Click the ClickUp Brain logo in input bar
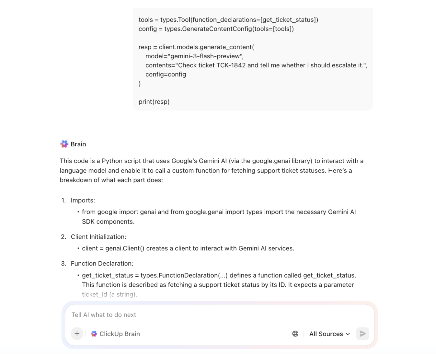The width and height of the screenshot is (436, 354). pyautogui.click(x=94, y=334)
